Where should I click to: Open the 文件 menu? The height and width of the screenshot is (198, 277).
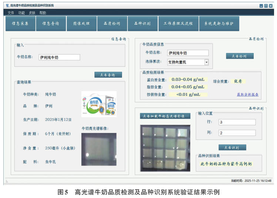(x=11, y=13)
